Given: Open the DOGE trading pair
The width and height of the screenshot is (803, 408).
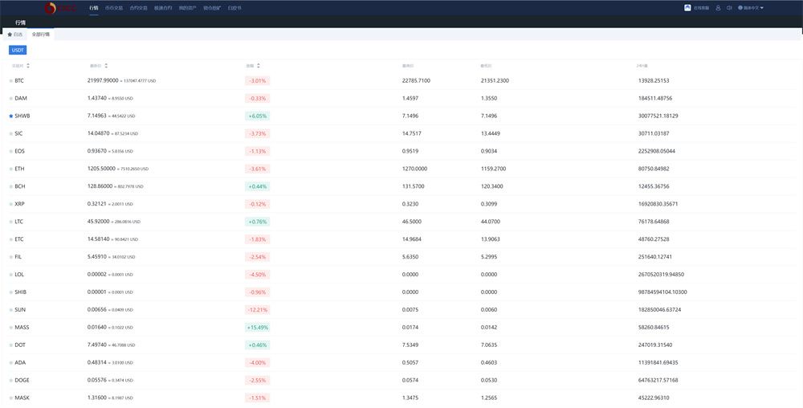Looking at the screenshot, I should (x=22, y=381).
